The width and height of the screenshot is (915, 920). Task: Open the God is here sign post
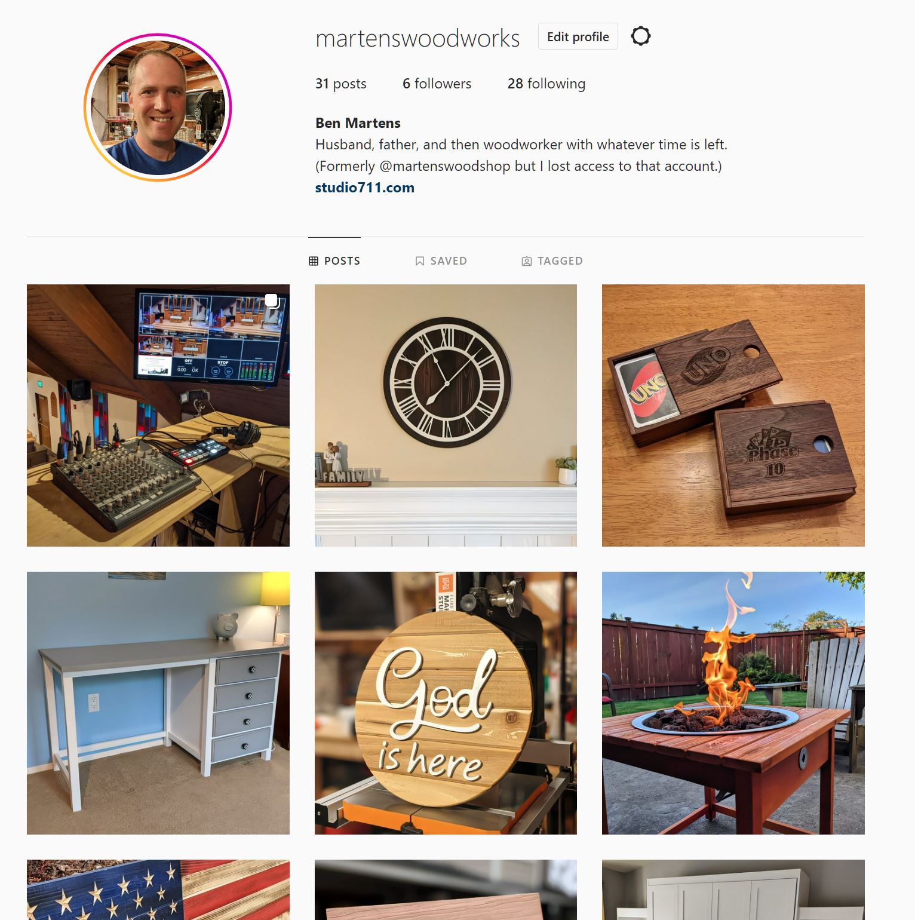click(x=446, y=703)
